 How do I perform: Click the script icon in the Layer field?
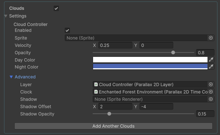click(x=96, y=84)
